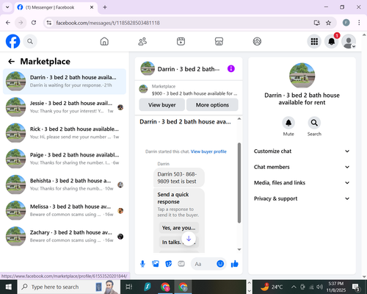Click the View buyer button
Screen dimensions: 367x294
pos(162,105)
